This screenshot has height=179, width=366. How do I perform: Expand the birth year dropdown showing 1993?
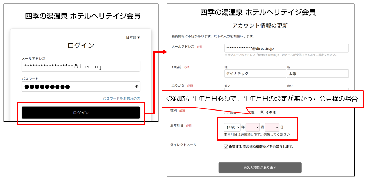coord(232,127)
